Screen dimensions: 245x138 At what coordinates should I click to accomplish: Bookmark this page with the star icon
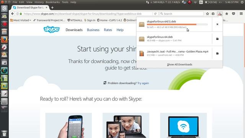pyautogui.click(x=207, y=14)
